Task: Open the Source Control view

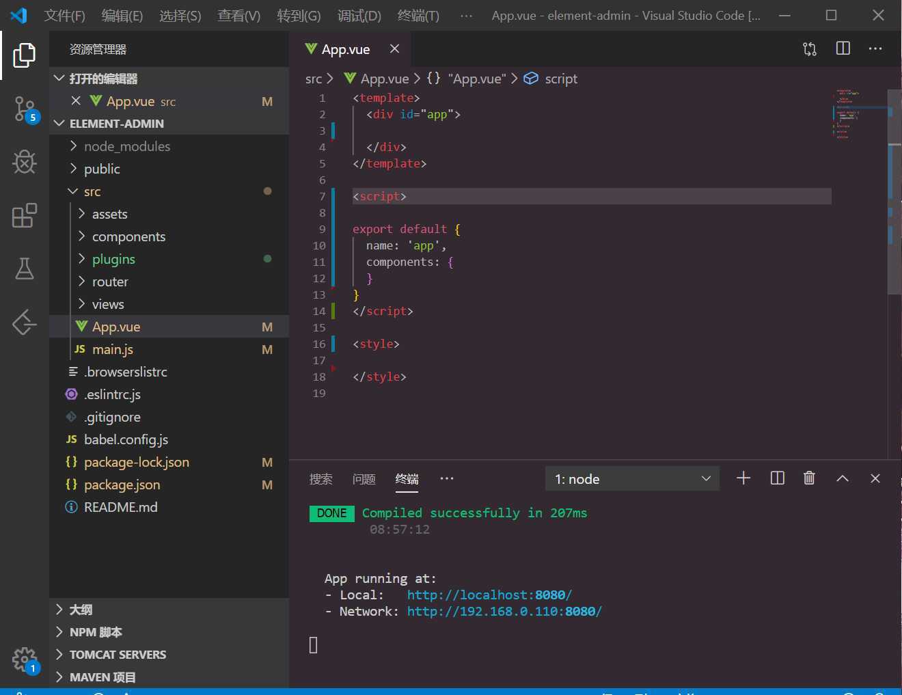Action: pos(25,109)
